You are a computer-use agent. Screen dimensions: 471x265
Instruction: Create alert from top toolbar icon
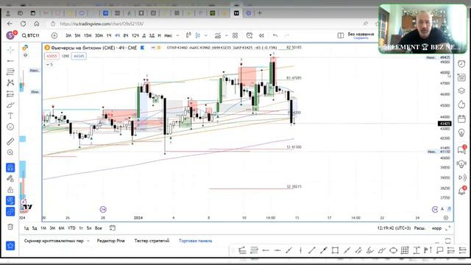[249, 35]
